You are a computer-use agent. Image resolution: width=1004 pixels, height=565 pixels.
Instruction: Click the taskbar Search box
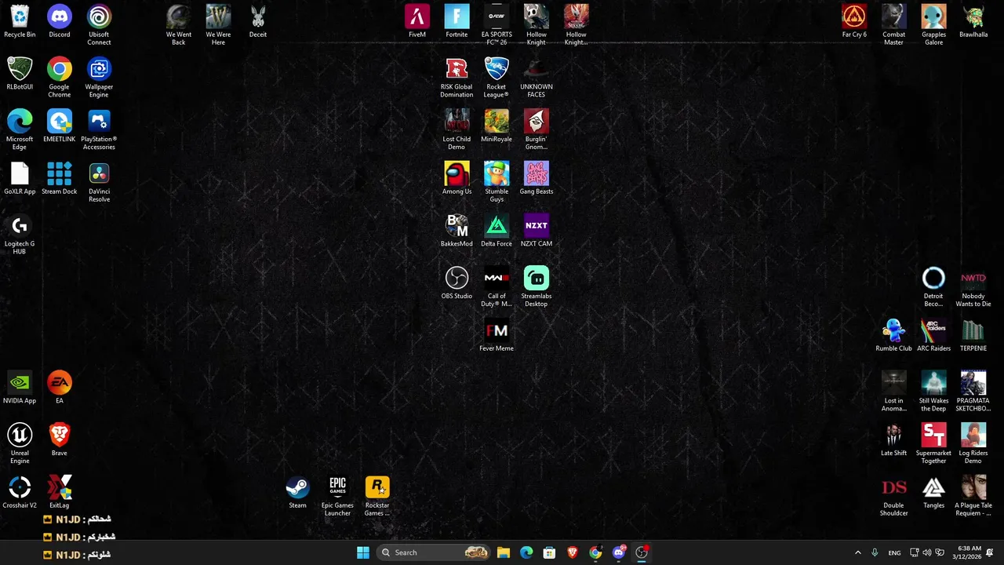click(433, 552)
